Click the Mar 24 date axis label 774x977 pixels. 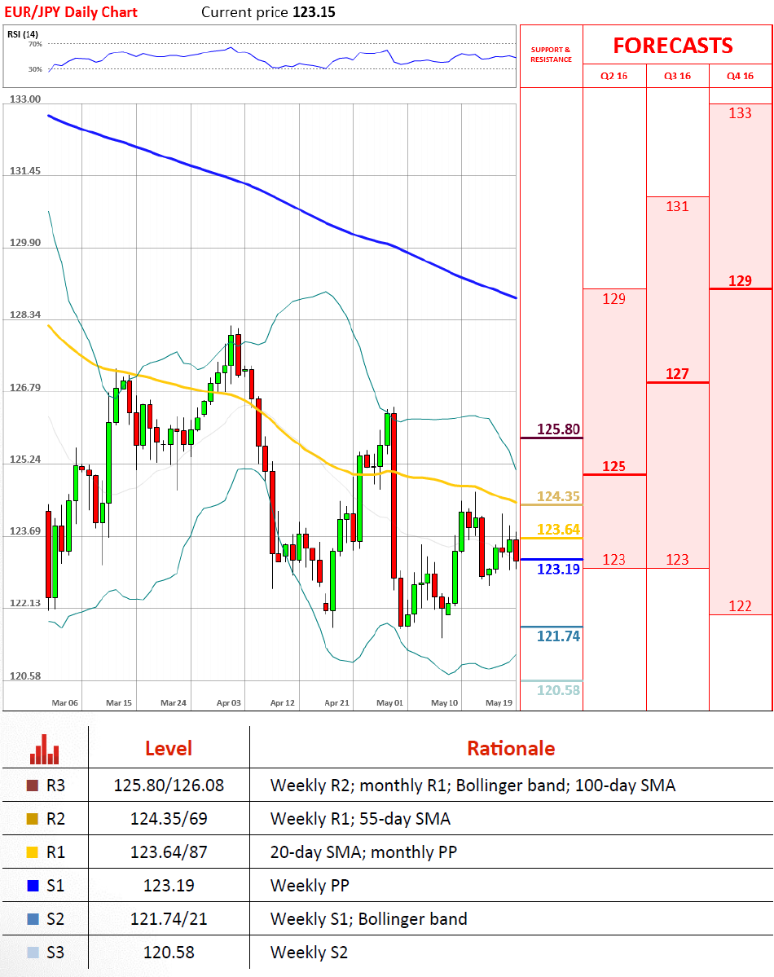click(174, 703)
